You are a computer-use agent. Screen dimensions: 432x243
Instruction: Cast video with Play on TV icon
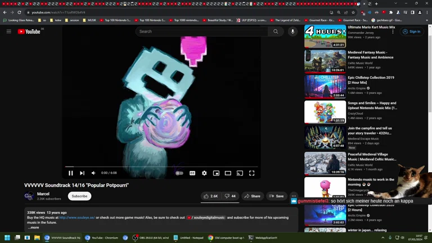[240, 173]
